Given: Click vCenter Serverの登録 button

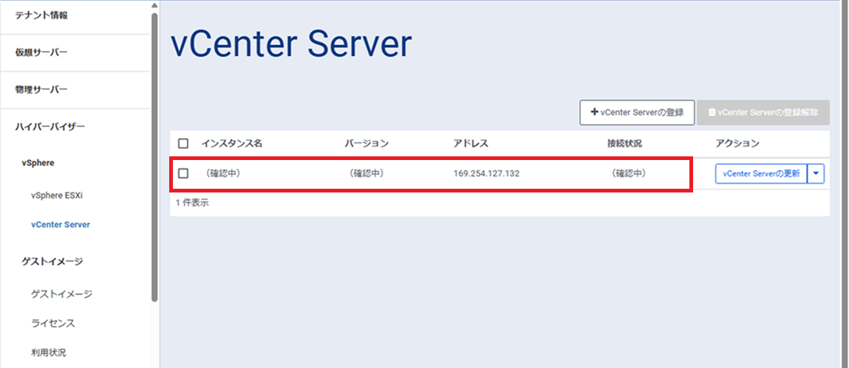Looking at the screenshot, I should point(637,112).
